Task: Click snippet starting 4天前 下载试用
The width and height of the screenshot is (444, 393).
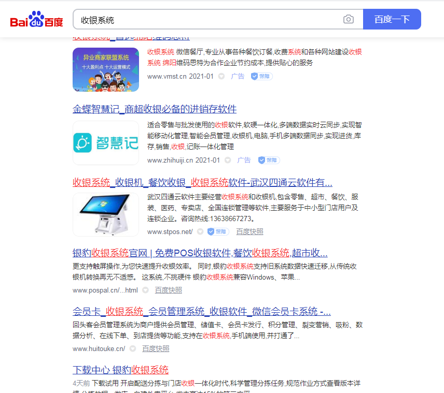Action: click(217, 386)
